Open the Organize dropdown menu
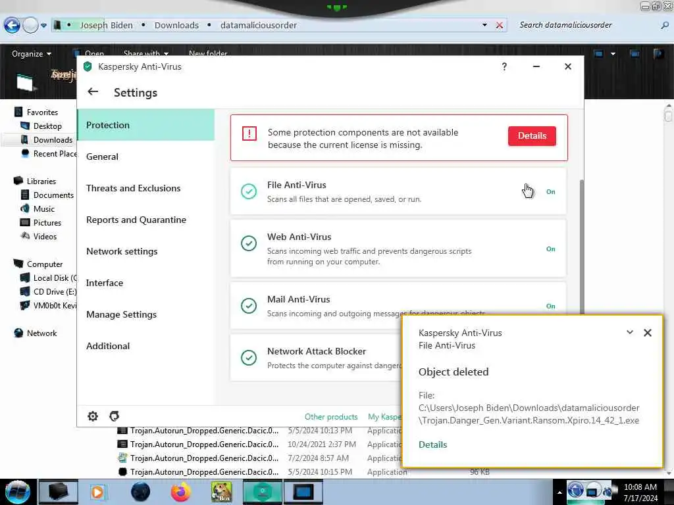 (x=32, y=54)
